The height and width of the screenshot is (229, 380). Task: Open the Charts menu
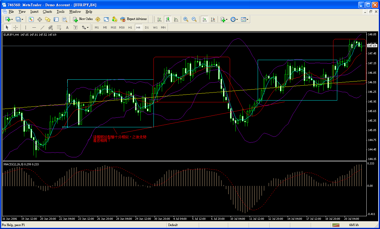point(47,12)
